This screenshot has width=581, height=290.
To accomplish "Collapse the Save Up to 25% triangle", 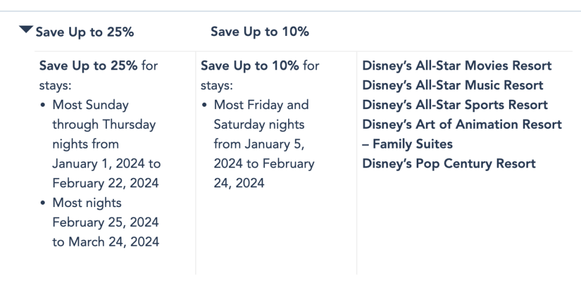I will pos(26,30).
